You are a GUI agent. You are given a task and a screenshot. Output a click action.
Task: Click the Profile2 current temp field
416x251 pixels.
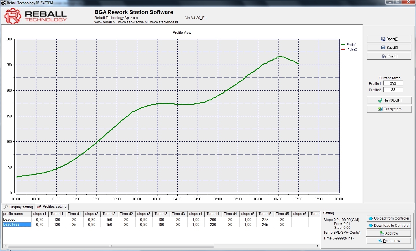click(393, 90)
